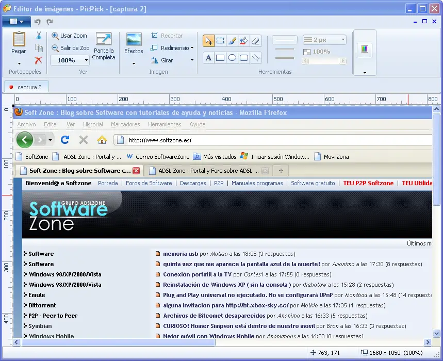Select the line drawing tool
The height and width of the screenshot is (361, 443).
pyautogui.click(x=256, y=58)
